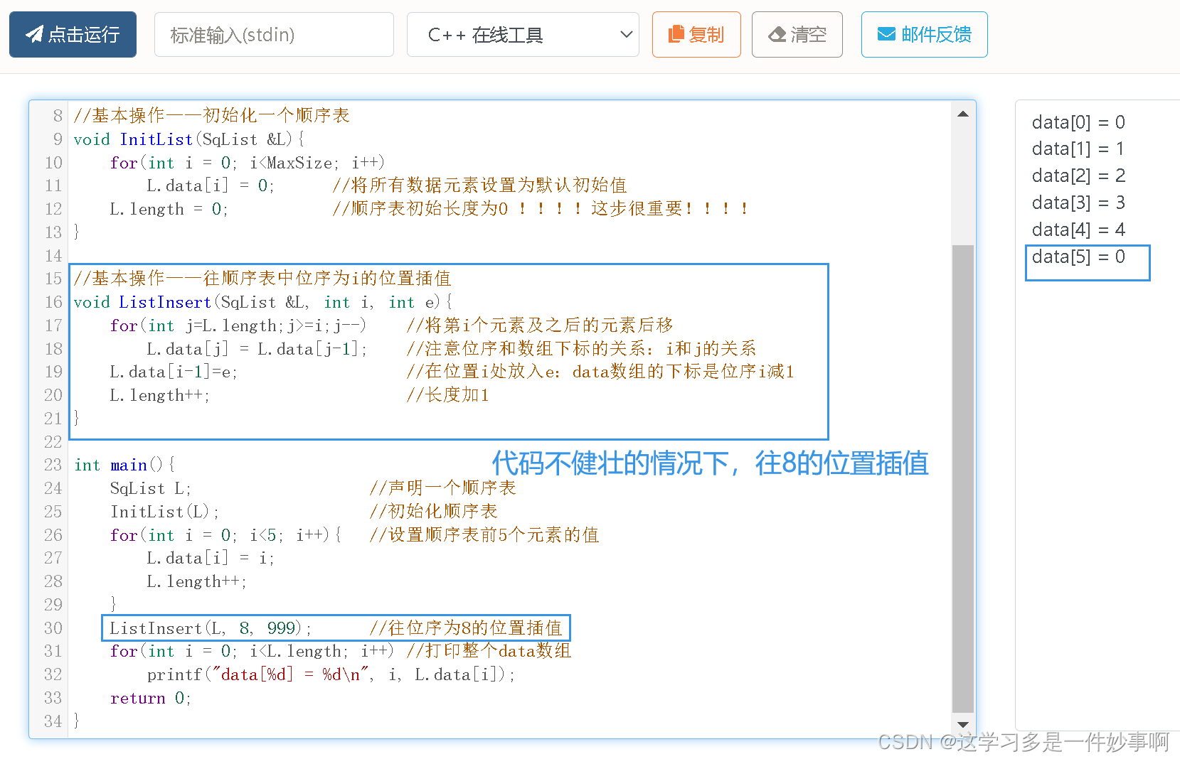Click line number 16 in the gutter
This screenshot has height=759, width=1180.
53,302
